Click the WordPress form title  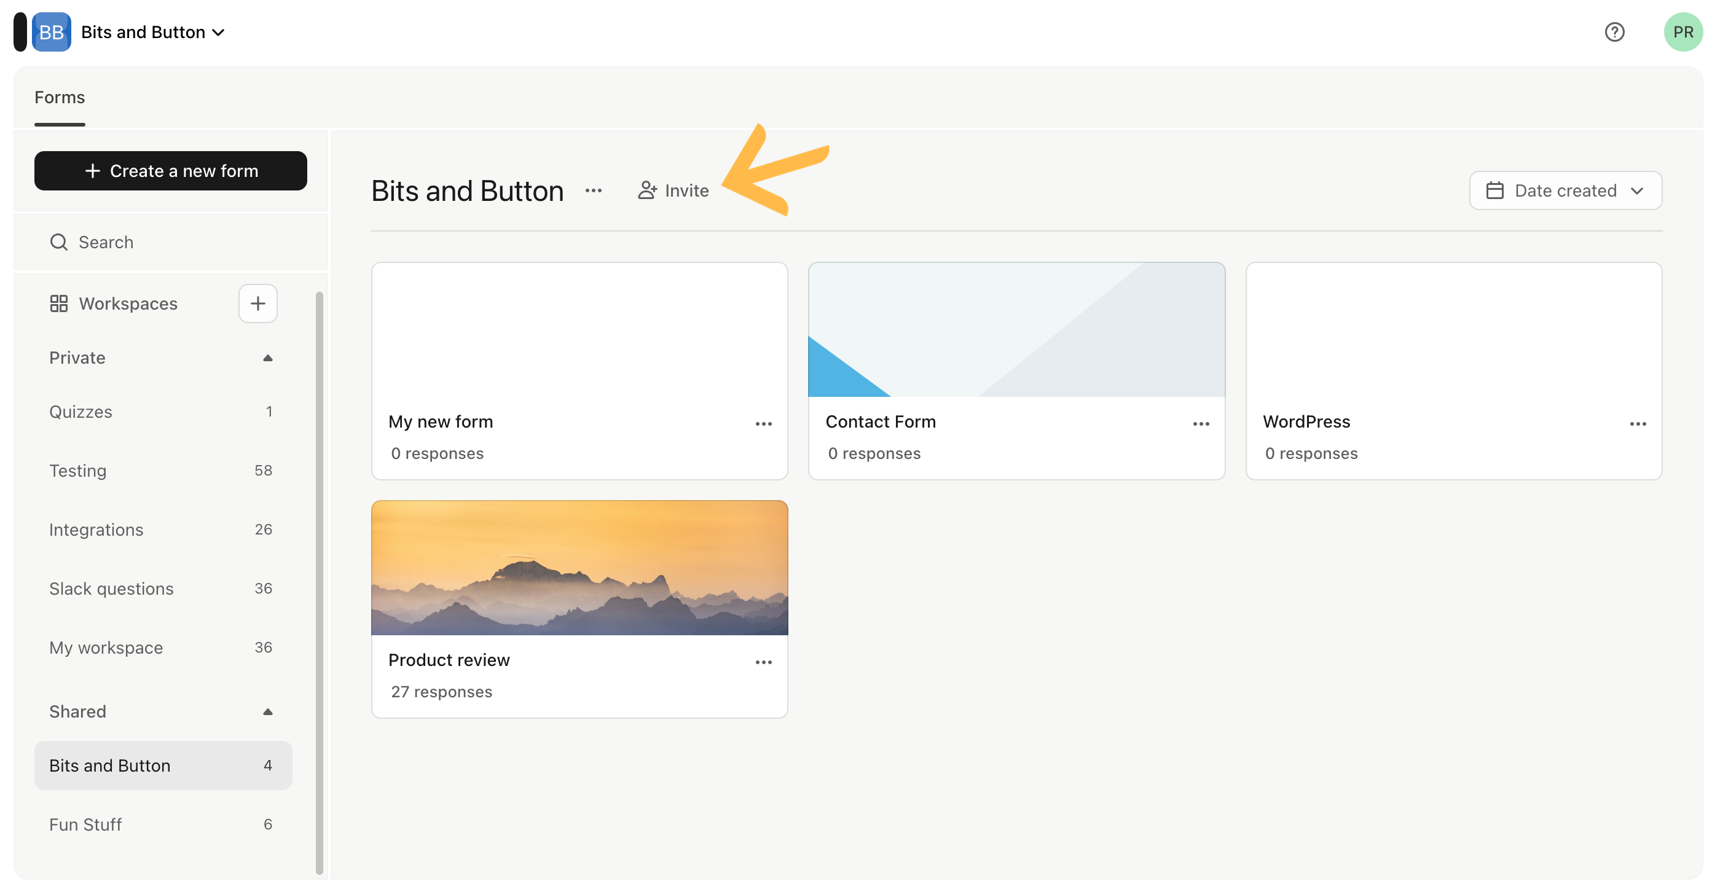(1306, 422)
